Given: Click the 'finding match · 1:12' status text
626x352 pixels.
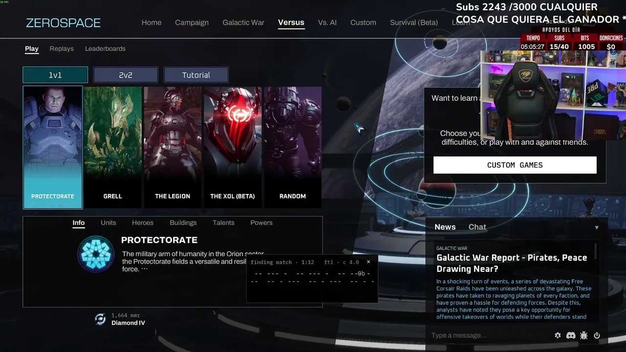Looking at the screenshot, I should click(x=282, y=263).
